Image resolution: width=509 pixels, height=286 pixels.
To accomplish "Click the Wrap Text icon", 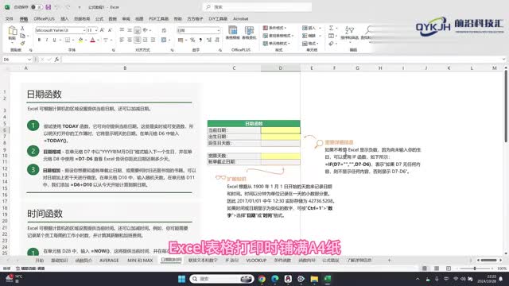I will 164,30.
